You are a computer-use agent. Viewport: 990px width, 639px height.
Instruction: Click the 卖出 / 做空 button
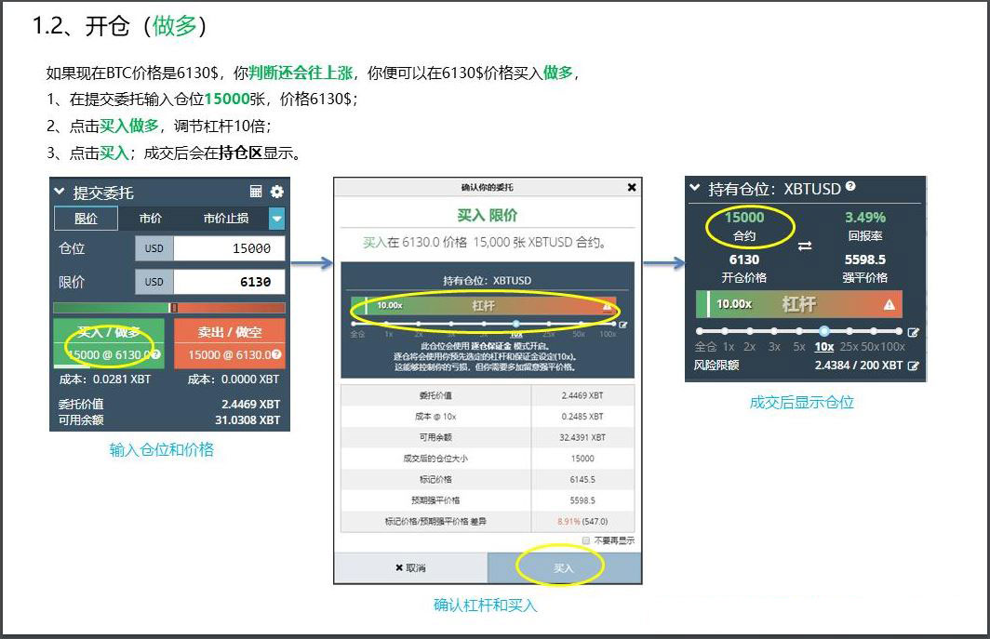(228, 343)
